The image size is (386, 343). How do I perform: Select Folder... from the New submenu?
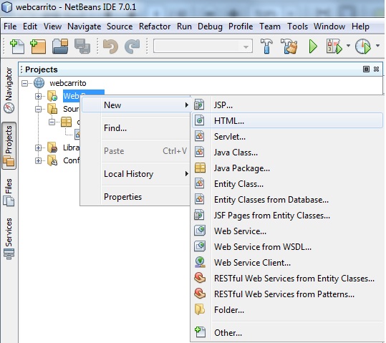click(288, 310)
